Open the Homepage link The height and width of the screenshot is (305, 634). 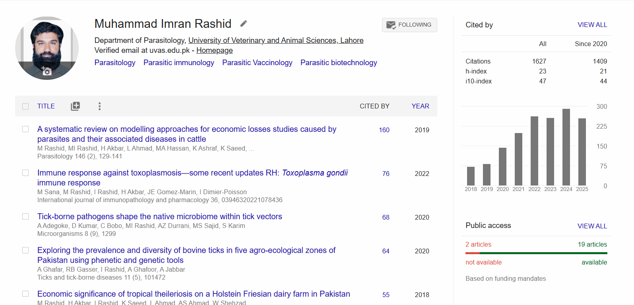[214, 50]
